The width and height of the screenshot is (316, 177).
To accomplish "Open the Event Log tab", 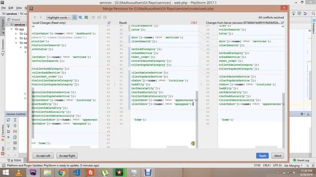I will 301,160.
